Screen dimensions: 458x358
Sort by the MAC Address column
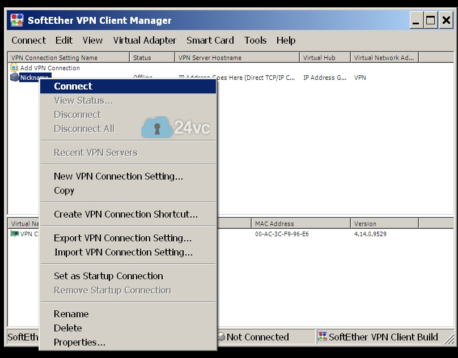(x=301, y=223)
